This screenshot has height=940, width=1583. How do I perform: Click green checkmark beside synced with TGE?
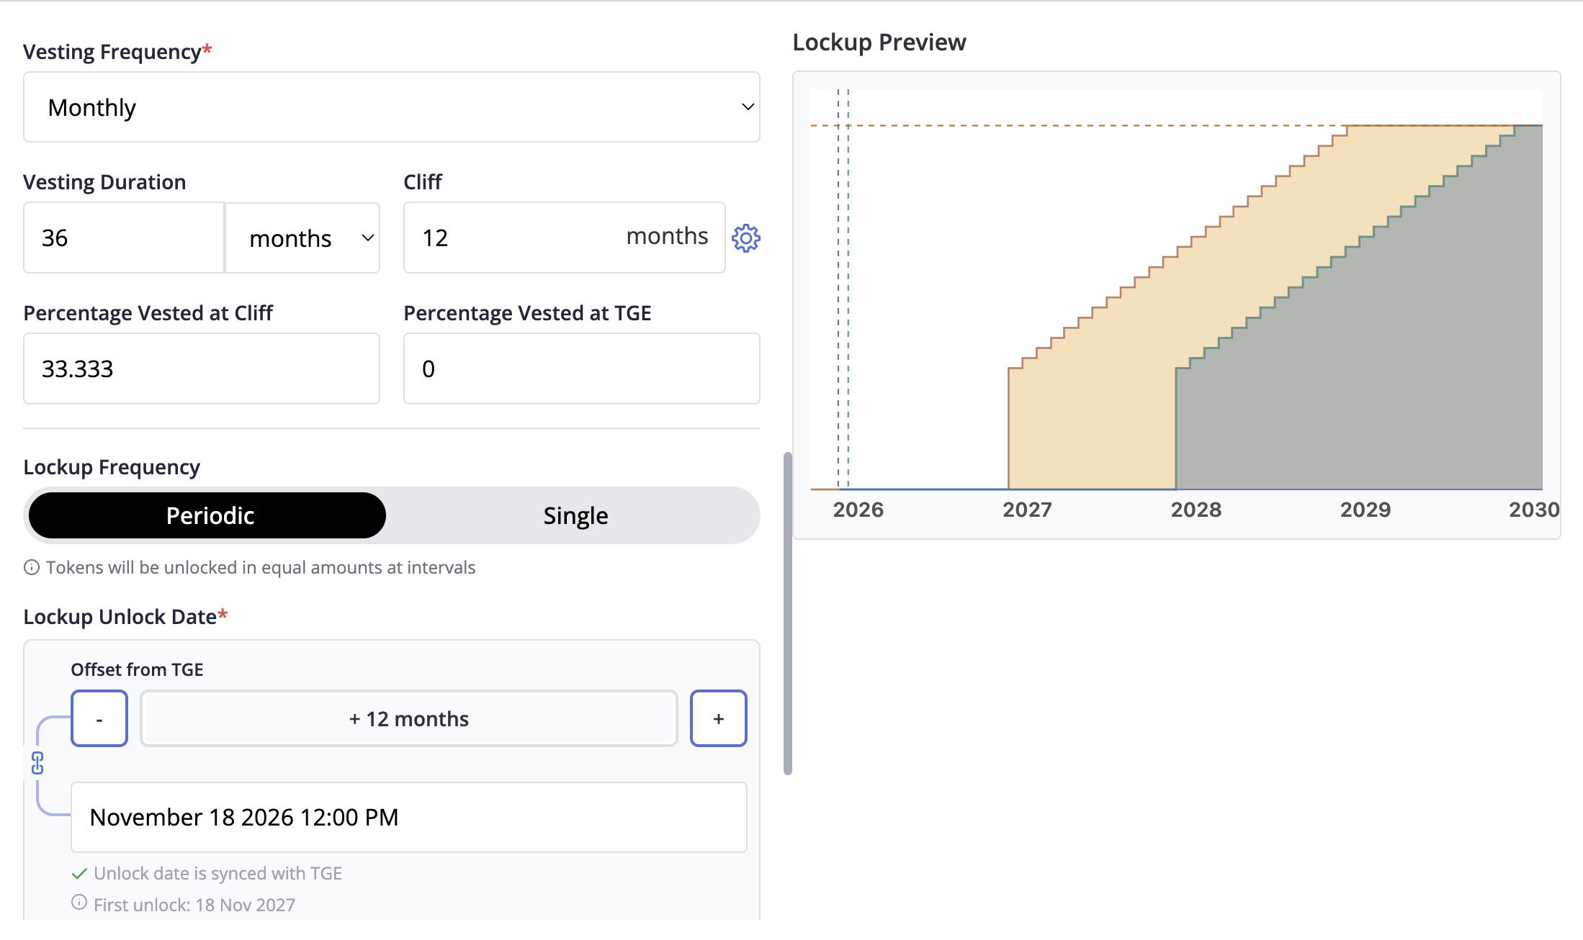click(79, 874)
